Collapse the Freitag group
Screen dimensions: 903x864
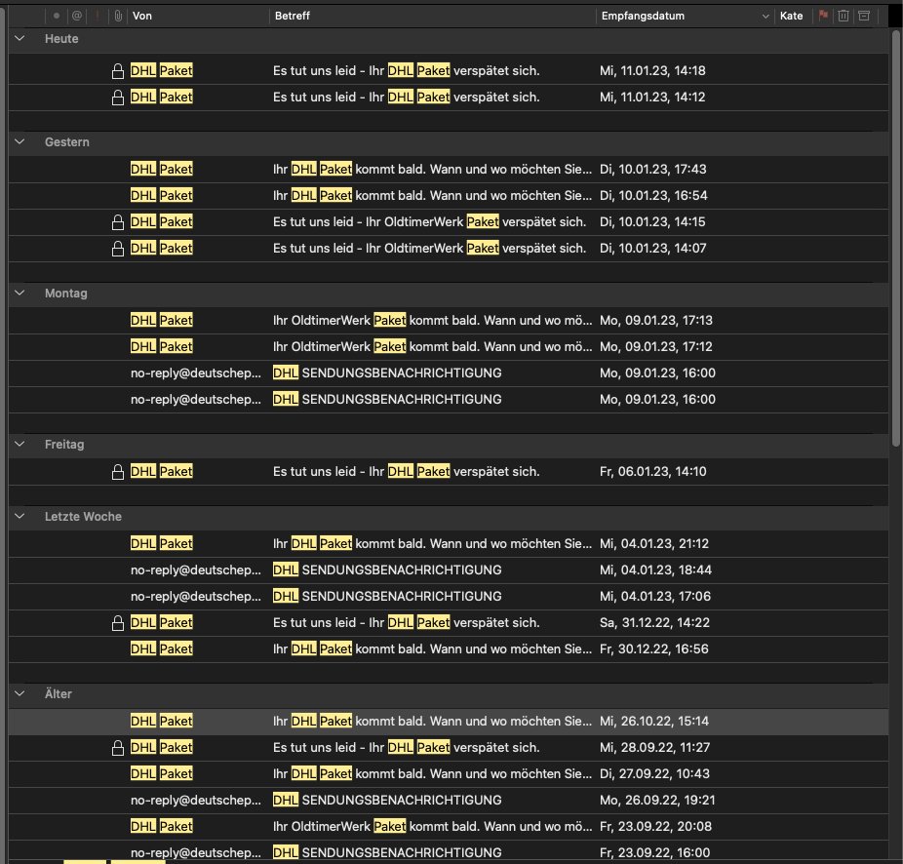tap(20, 444)
